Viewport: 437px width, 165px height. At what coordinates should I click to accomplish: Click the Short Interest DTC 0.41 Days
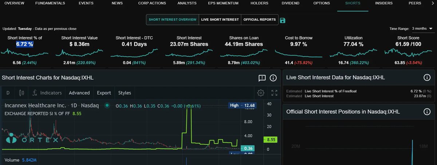(x=134, y=44)
